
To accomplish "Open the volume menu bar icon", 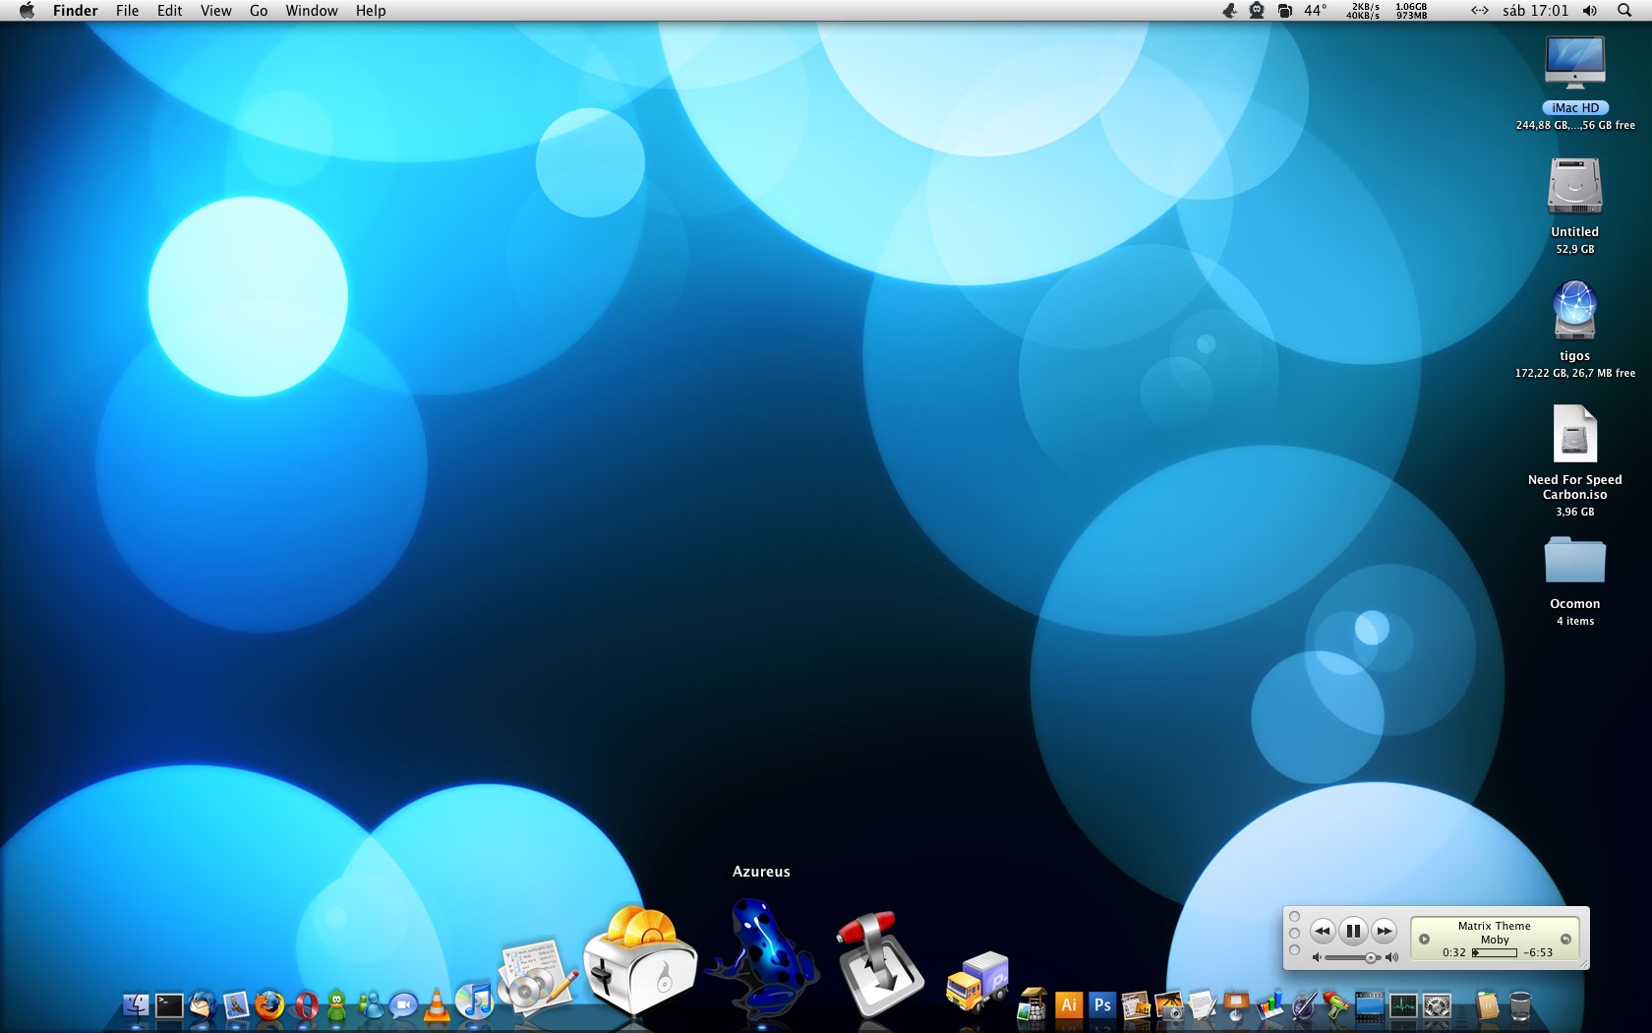I will 1590,10.
